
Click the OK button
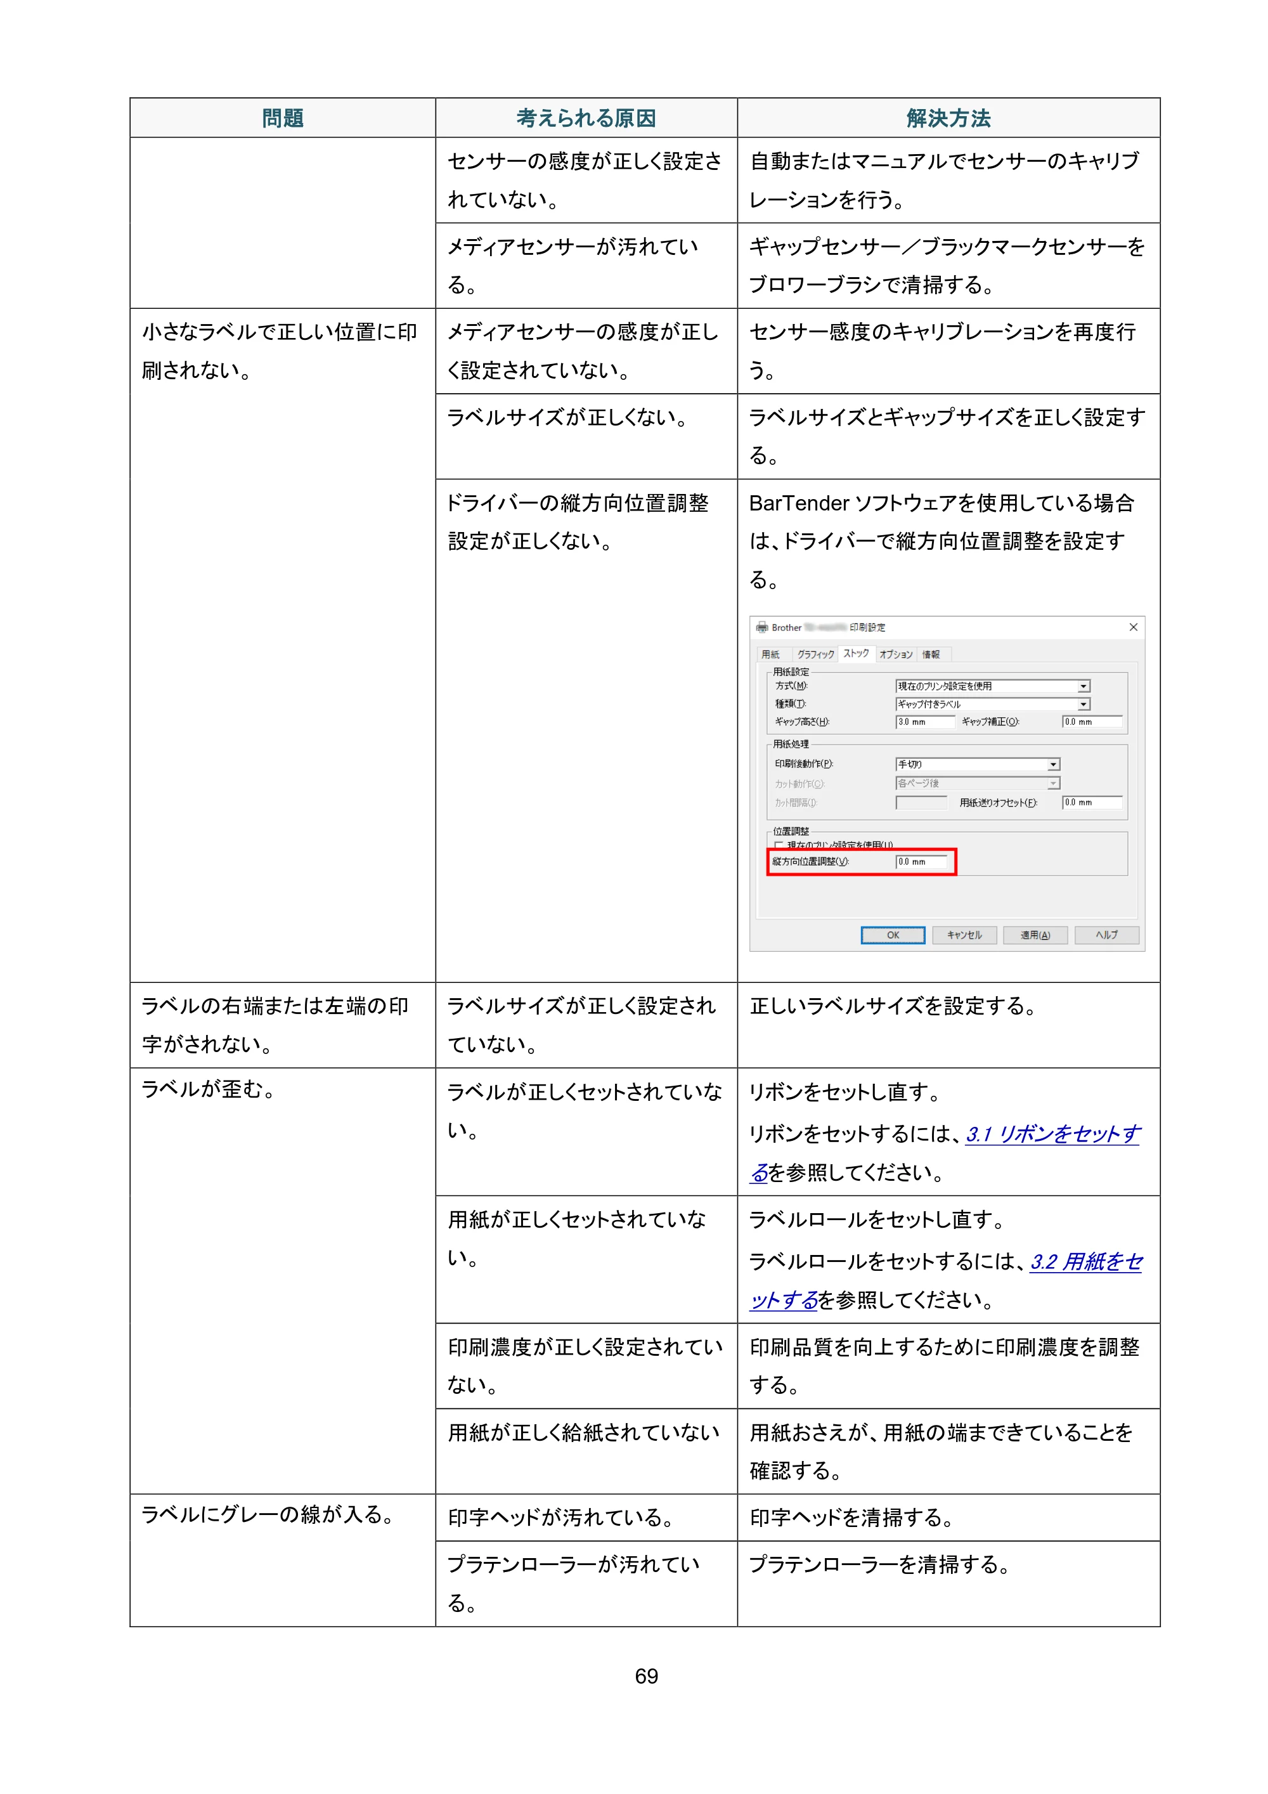point(893,935)
